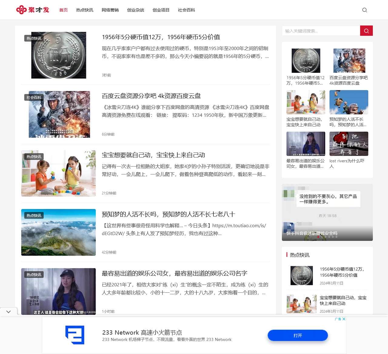Close the bottom advertisement banner
This screenshot has width=388, height=354.
click(x=344, y=319)
